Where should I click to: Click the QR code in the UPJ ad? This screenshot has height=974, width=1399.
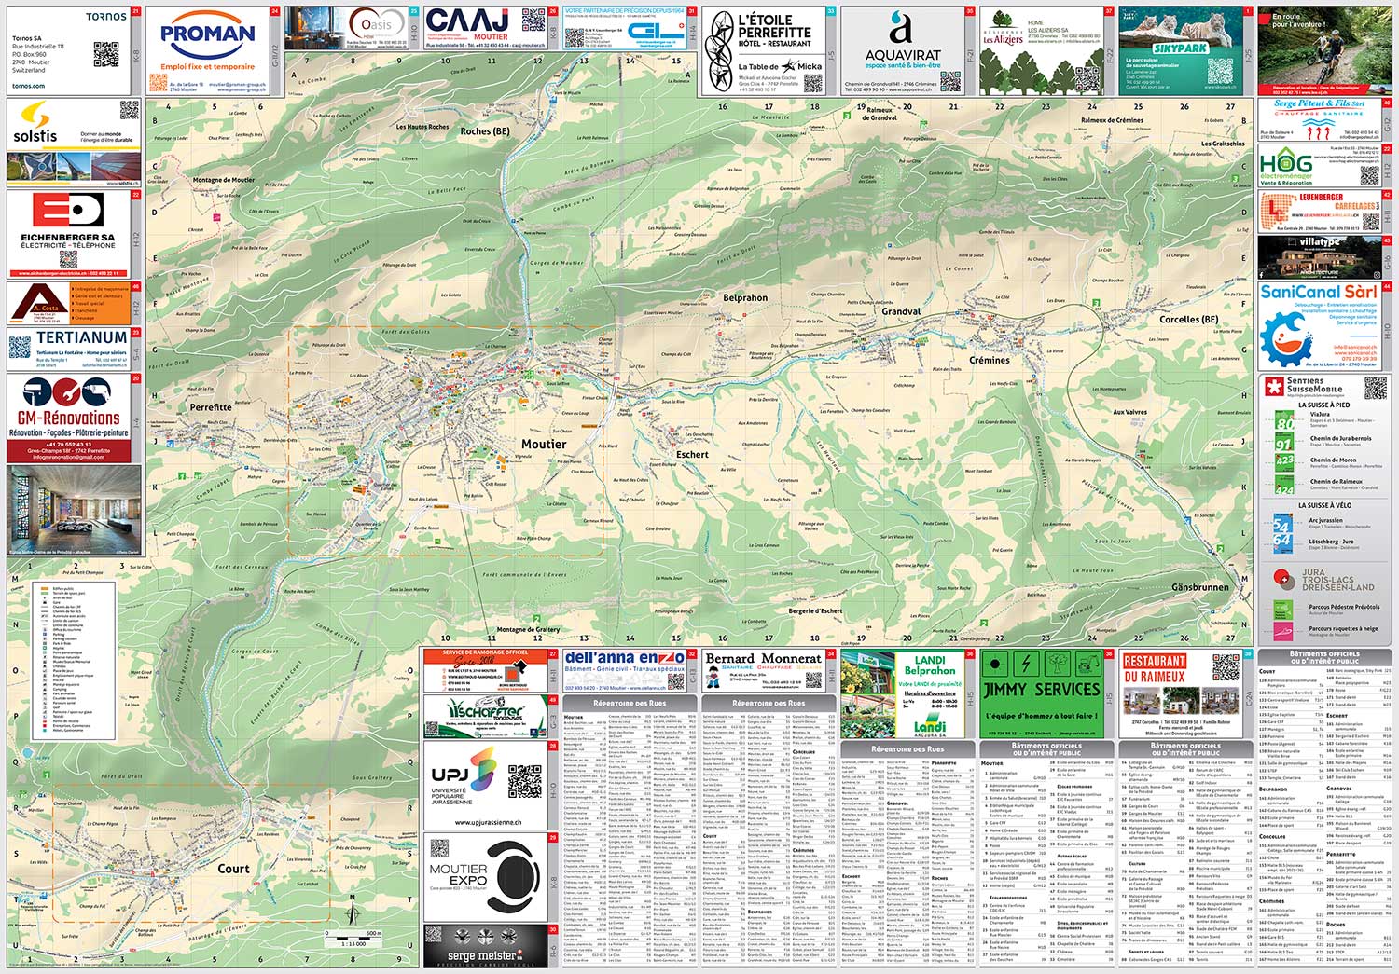click(525, 781)
